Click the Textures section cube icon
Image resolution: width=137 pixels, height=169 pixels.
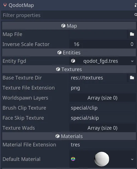click(x=58, y=69)
